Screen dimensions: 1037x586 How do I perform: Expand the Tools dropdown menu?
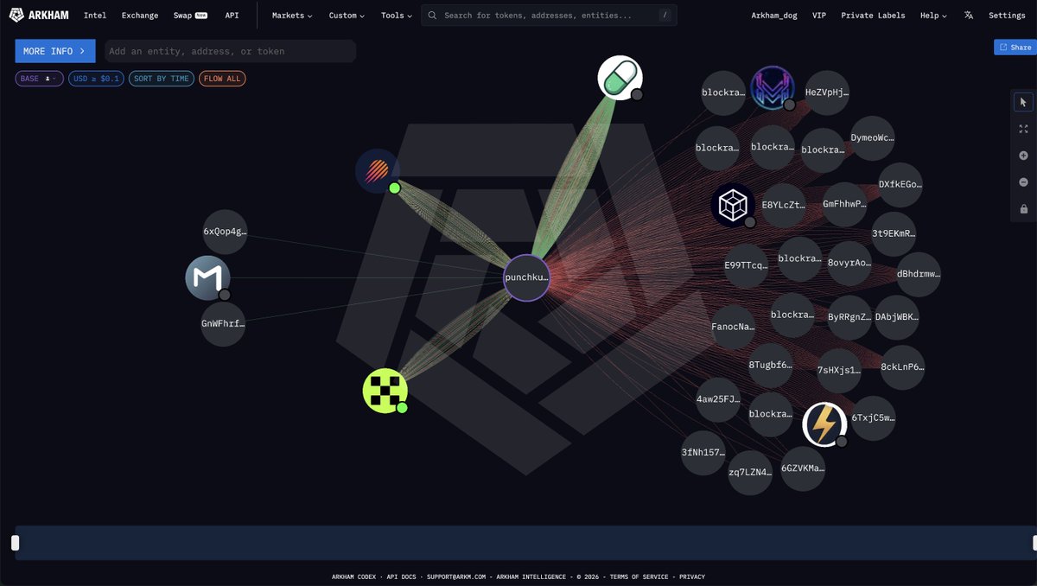coord(397,16)
